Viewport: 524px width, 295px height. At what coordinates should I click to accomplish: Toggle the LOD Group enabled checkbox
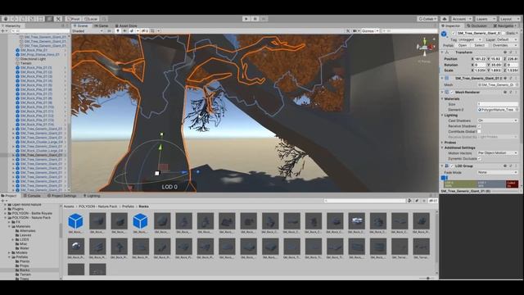pos(452,166)
